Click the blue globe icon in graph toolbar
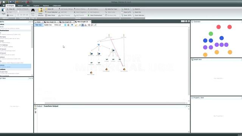Image resolution: width=242 pixels, height=136 pixels. point(65,25)
